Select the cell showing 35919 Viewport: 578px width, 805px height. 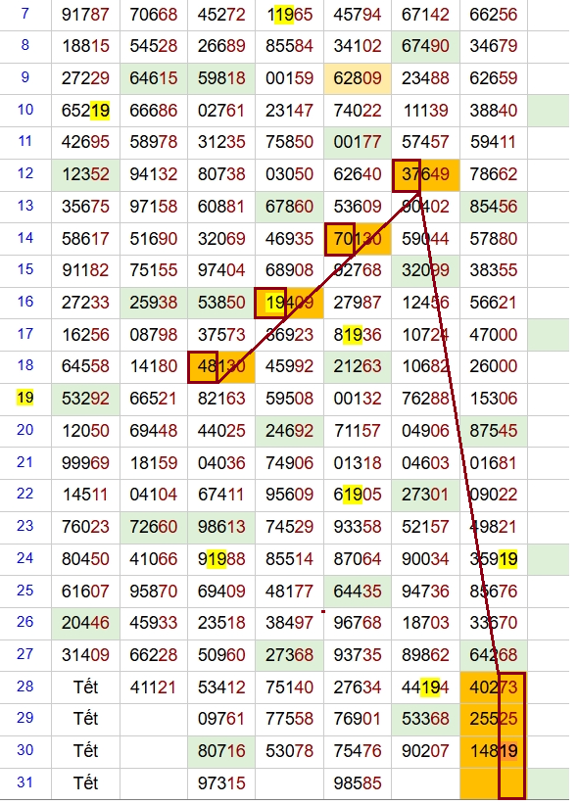click(493, 559)
